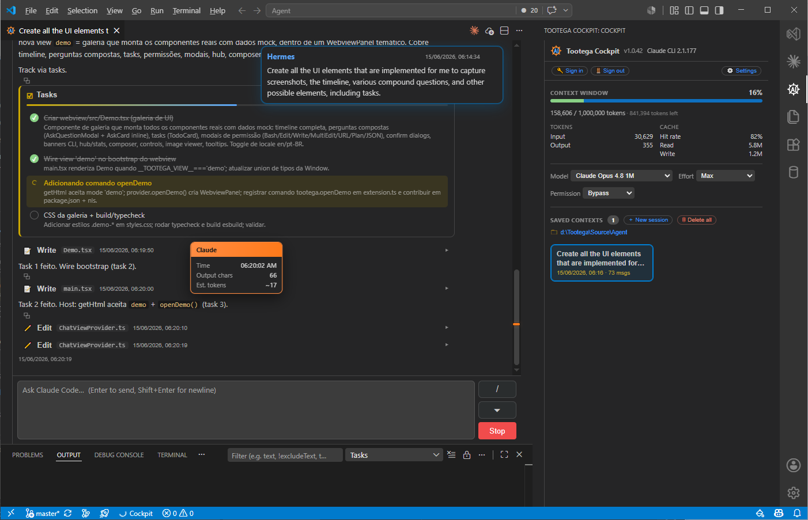Focus the Ask Claude Code message input

click(246, 410)
